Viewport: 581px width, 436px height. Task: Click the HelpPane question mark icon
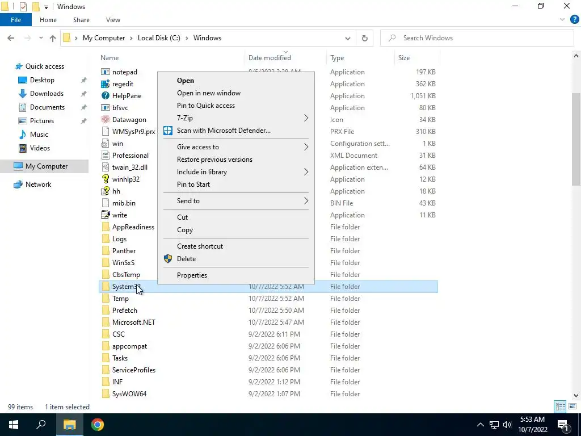(106, 95)
